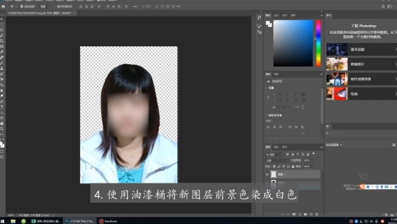Select the Eyedropper tool
This screenshot has width=397, height=224.
(x=2, y=52)
